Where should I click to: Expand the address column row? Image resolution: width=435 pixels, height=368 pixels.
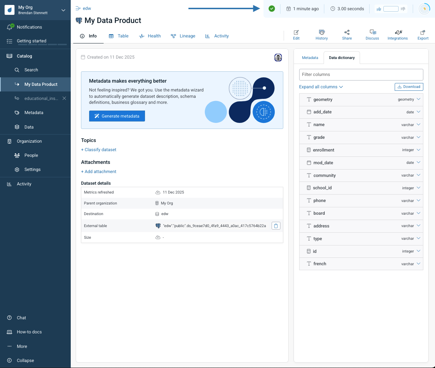[x=361, y=226]
